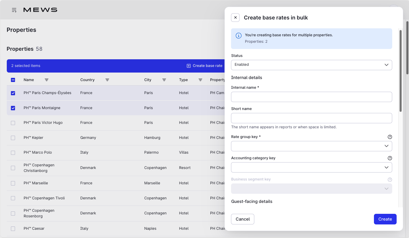
Task: Uncheck PH Paris Champs-Élysées checkbox
Action: click(x=13, y=93)
